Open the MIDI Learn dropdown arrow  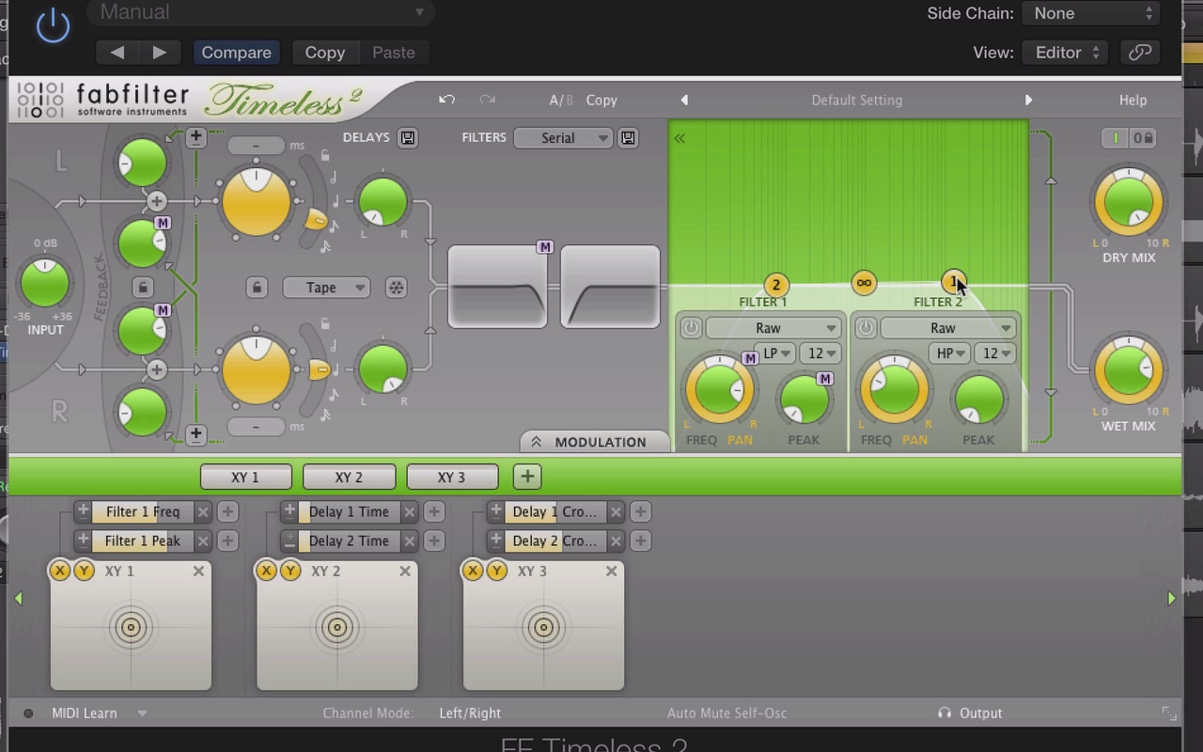142,713
